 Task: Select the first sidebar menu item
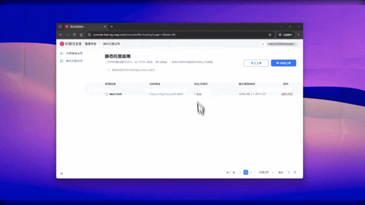[71, 54]
